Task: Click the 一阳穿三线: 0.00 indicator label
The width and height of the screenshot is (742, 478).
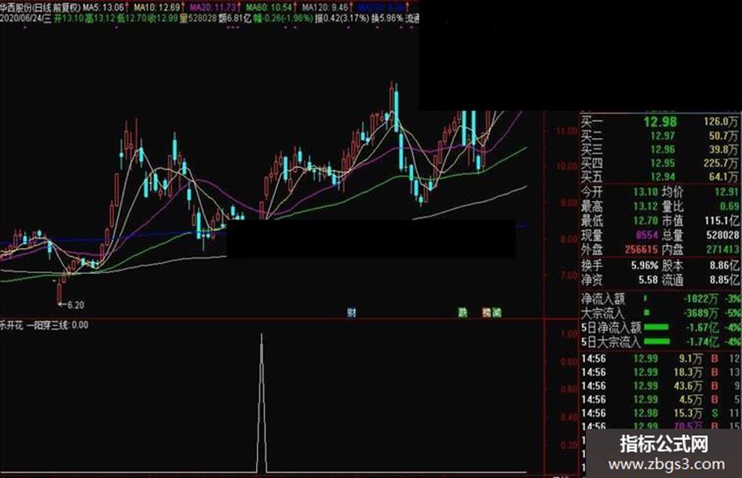Action: 57,325
